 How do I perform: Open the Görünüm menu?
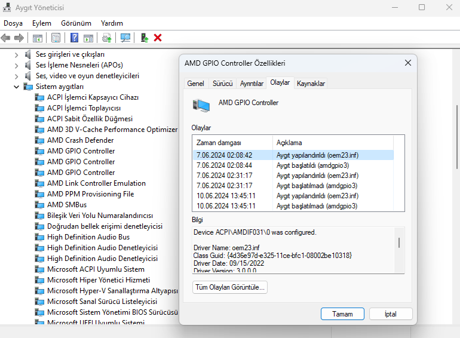(76, 23)
